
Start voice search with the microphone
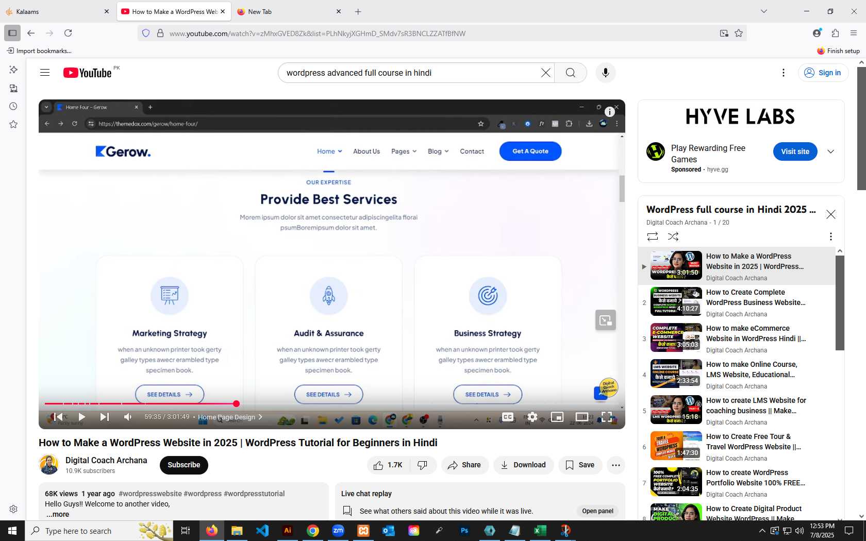click(606, 73)
